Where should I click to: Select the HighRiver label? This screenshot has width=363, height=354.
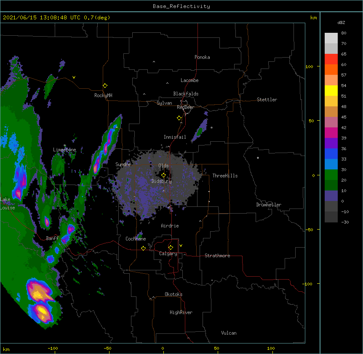pos(181,312)
